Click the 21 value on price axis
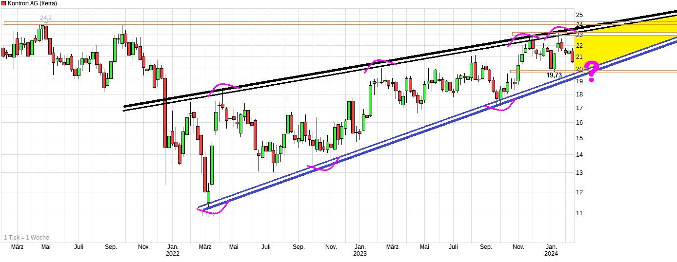Viewport: 677px width, 262px height. (x=579, y=57)
